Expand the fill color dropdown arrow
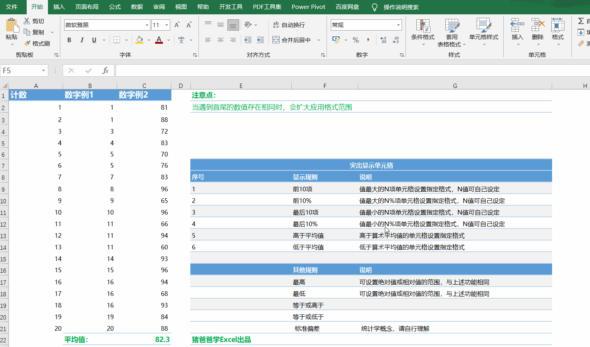The width and height of the screenshot is (590, 347). click(149, 40)
